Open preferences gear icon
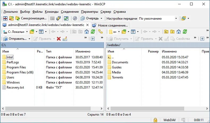210x123 pixels. pyautogui.click(x=75, y=18)
